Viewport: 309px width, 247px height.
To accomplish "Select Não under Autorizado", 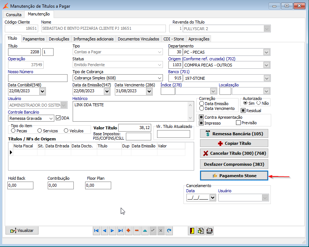I will click(x=258, y=103).
